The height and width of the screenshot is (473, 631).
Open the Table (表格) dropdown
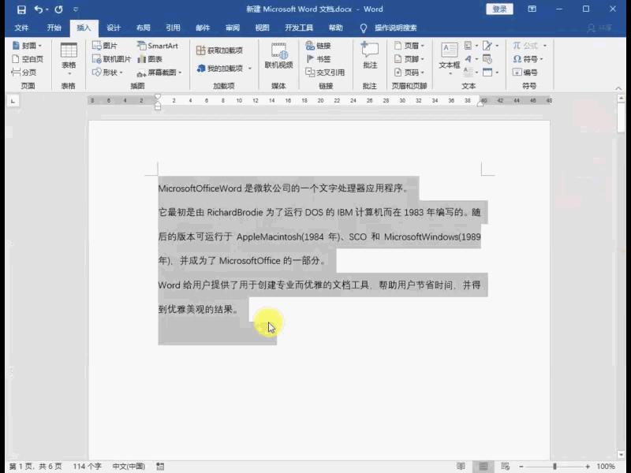pyautogui.click(x=69, y=61)
